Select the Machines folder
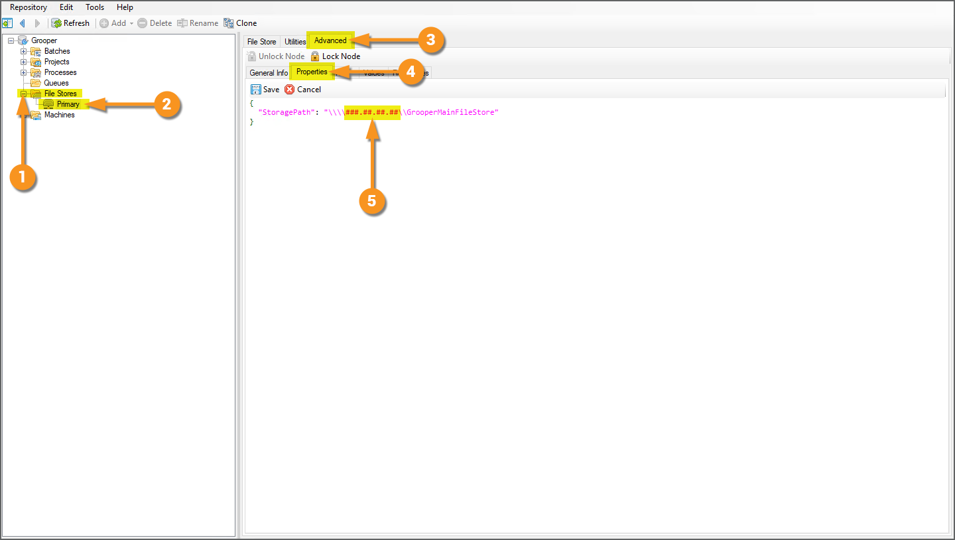This screenshot has width=955, height=540. [59, 115]
